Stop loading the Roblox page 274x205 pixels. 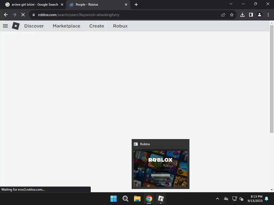[x=23, y=15]
